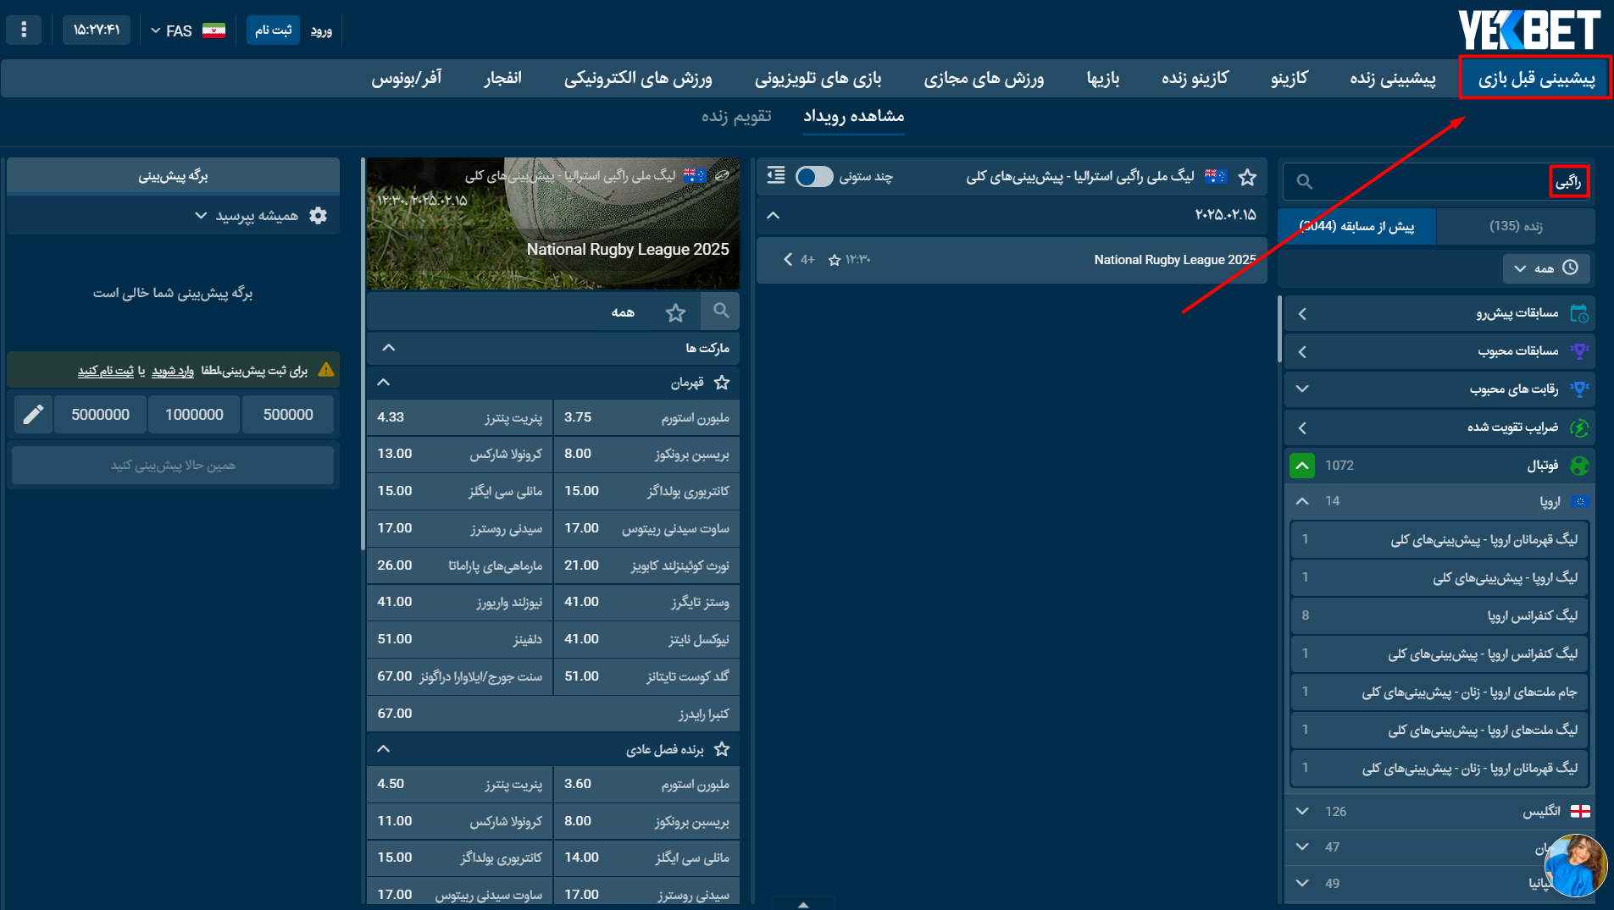The image size is (1614, 910).
Task: Toggle the چند ستونی multi-column switch
Action: click(x=814, y=176)
